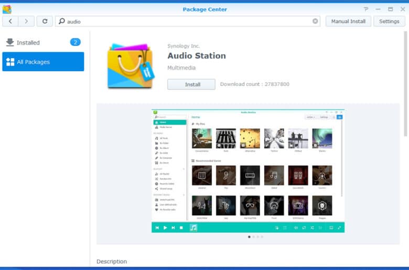
Task: Click the 'Multimedia' category label
Action: tap(181, 67)
